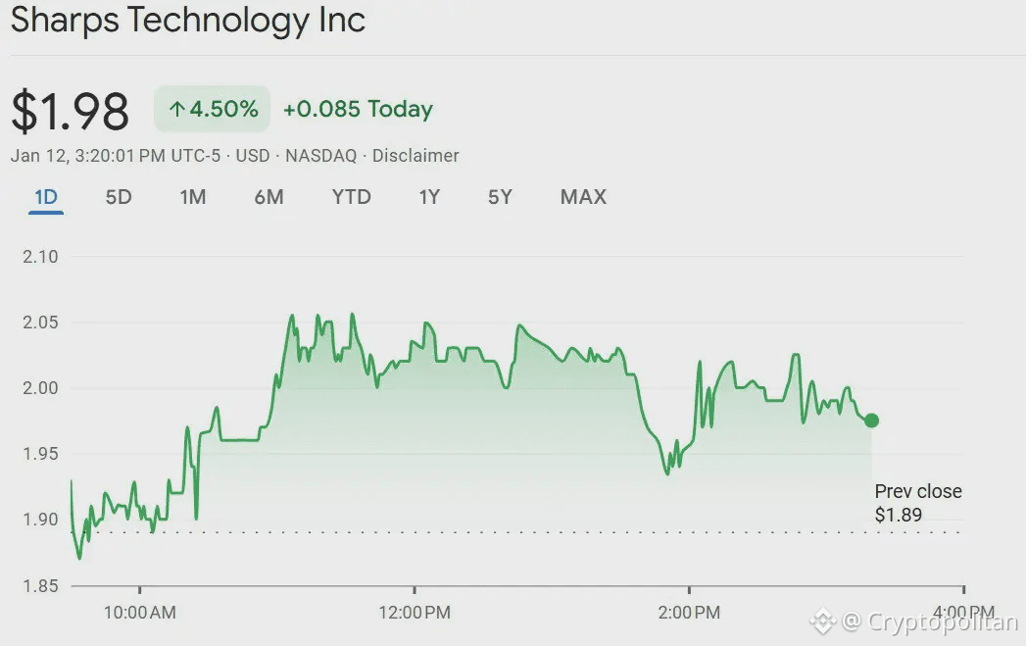Open the Disclaimer link

[x=415, y=156]
